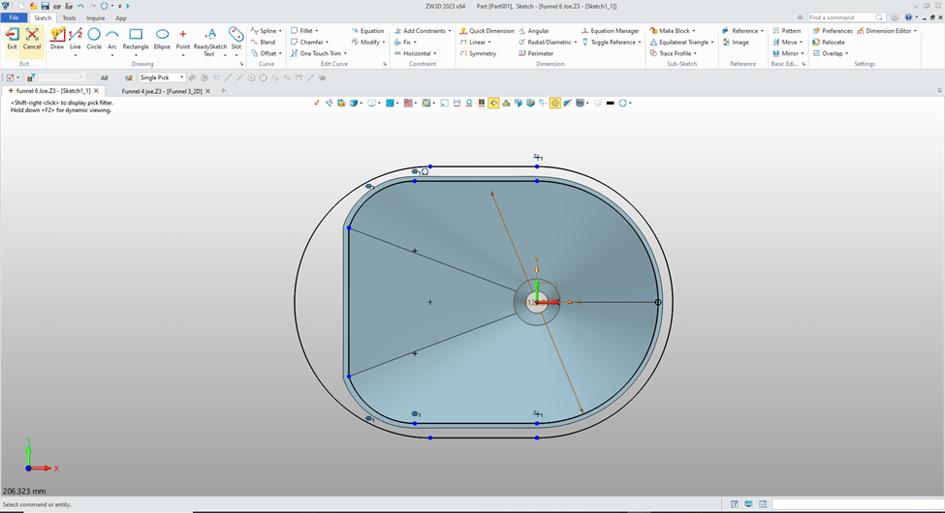Click the black line color swatch

coord(610,103)
